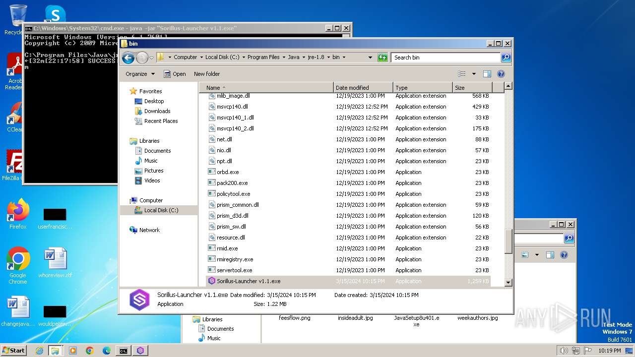The width and height of the screenshot is (635, 357).
Task: Sort by the Size column header
Action: click(472, 88)
